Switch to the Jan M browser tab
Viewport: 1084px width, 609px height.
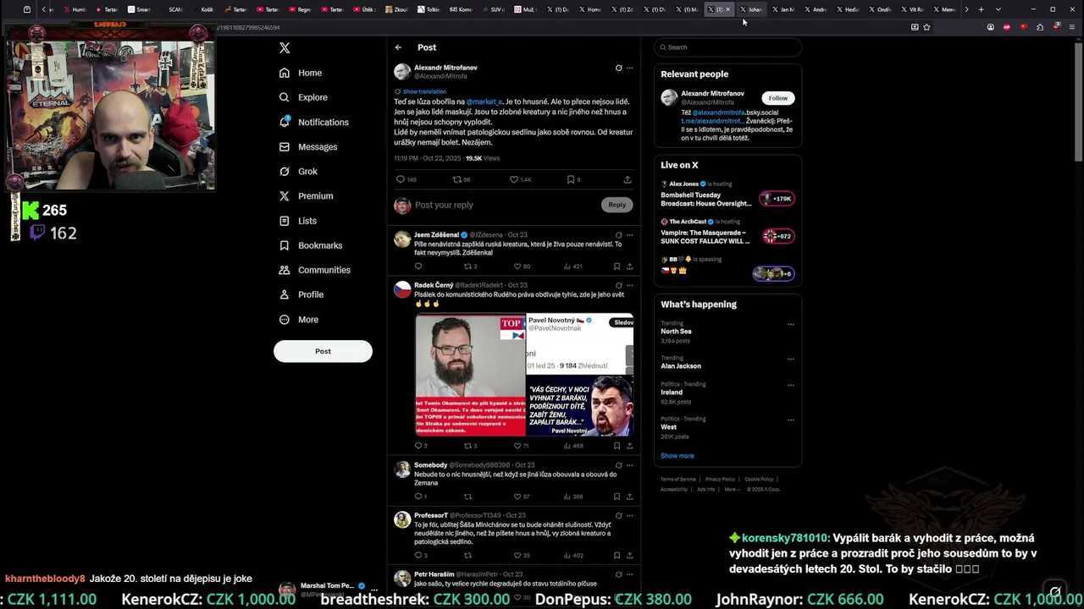coord(784,9)
